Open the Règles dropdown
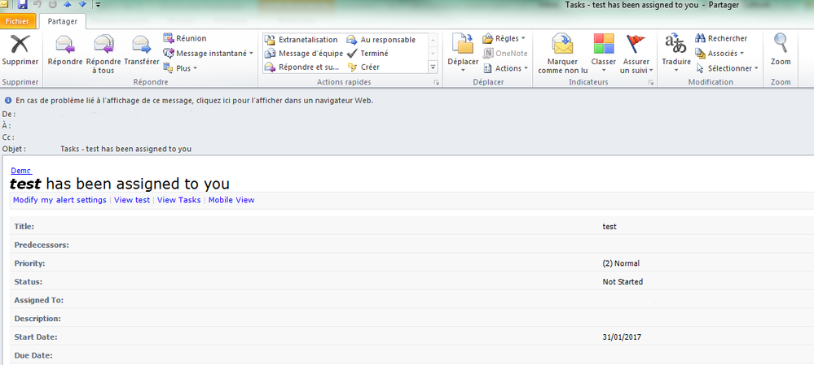814x365 pixels. [504, 38]
